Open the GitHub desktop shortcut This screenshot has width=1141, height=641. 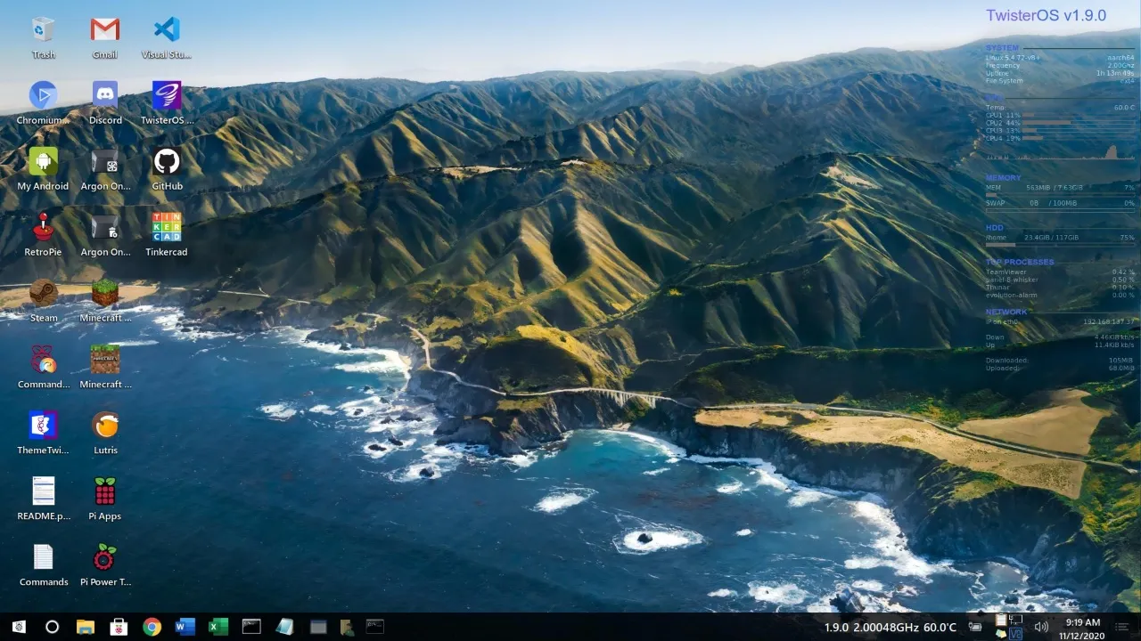[166, 162]
